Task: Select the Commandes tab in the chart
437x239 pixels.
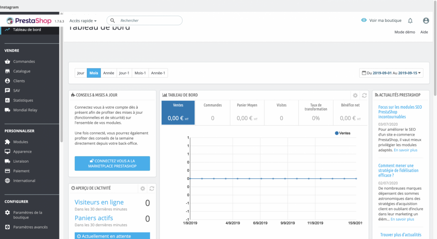Action: pos(212,113)
